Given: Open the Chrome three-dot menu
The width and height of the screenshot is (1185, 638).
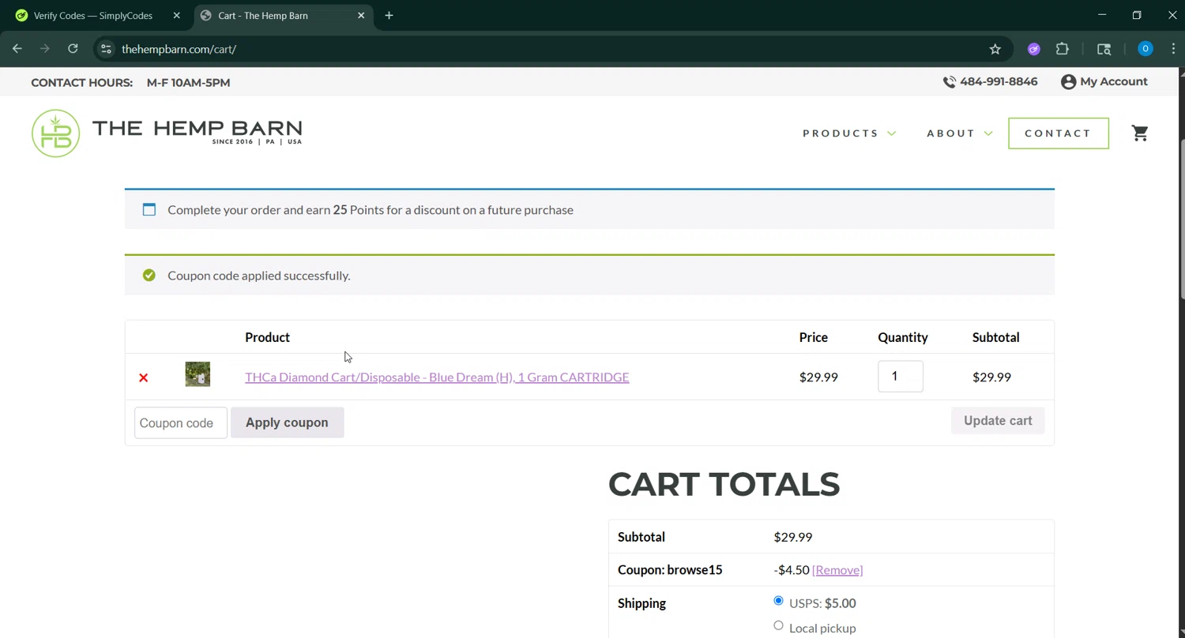Looking at the screenshot, I should pyautogui.click(x=1173, y=49).
